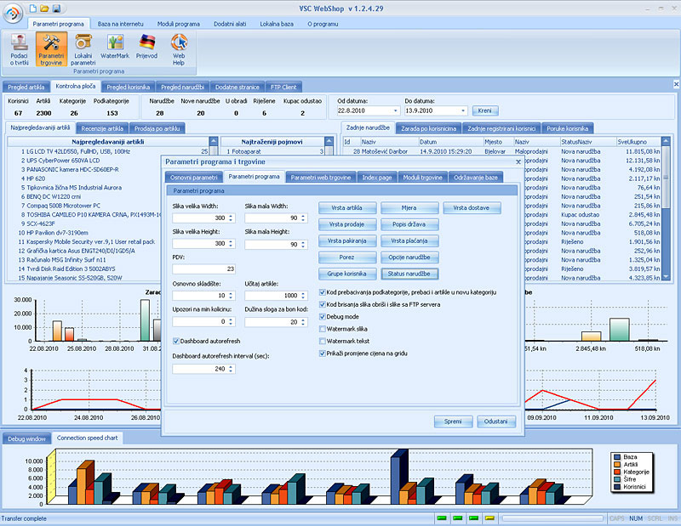Click Dužina sloga za bon kod spinner
This screenshot has width=681, height=526.
point(303,322)
